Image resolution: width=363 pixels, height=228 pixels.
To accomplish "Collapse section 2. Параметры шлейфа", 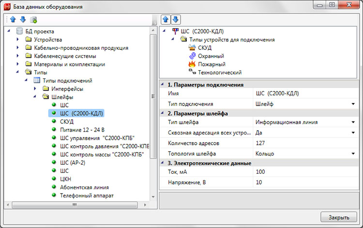I will (x=162, y=113).
